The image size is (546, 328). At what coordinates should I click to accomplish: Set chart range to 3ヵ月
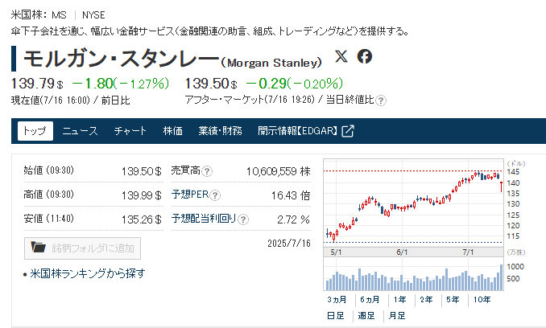tap(337, 300)
